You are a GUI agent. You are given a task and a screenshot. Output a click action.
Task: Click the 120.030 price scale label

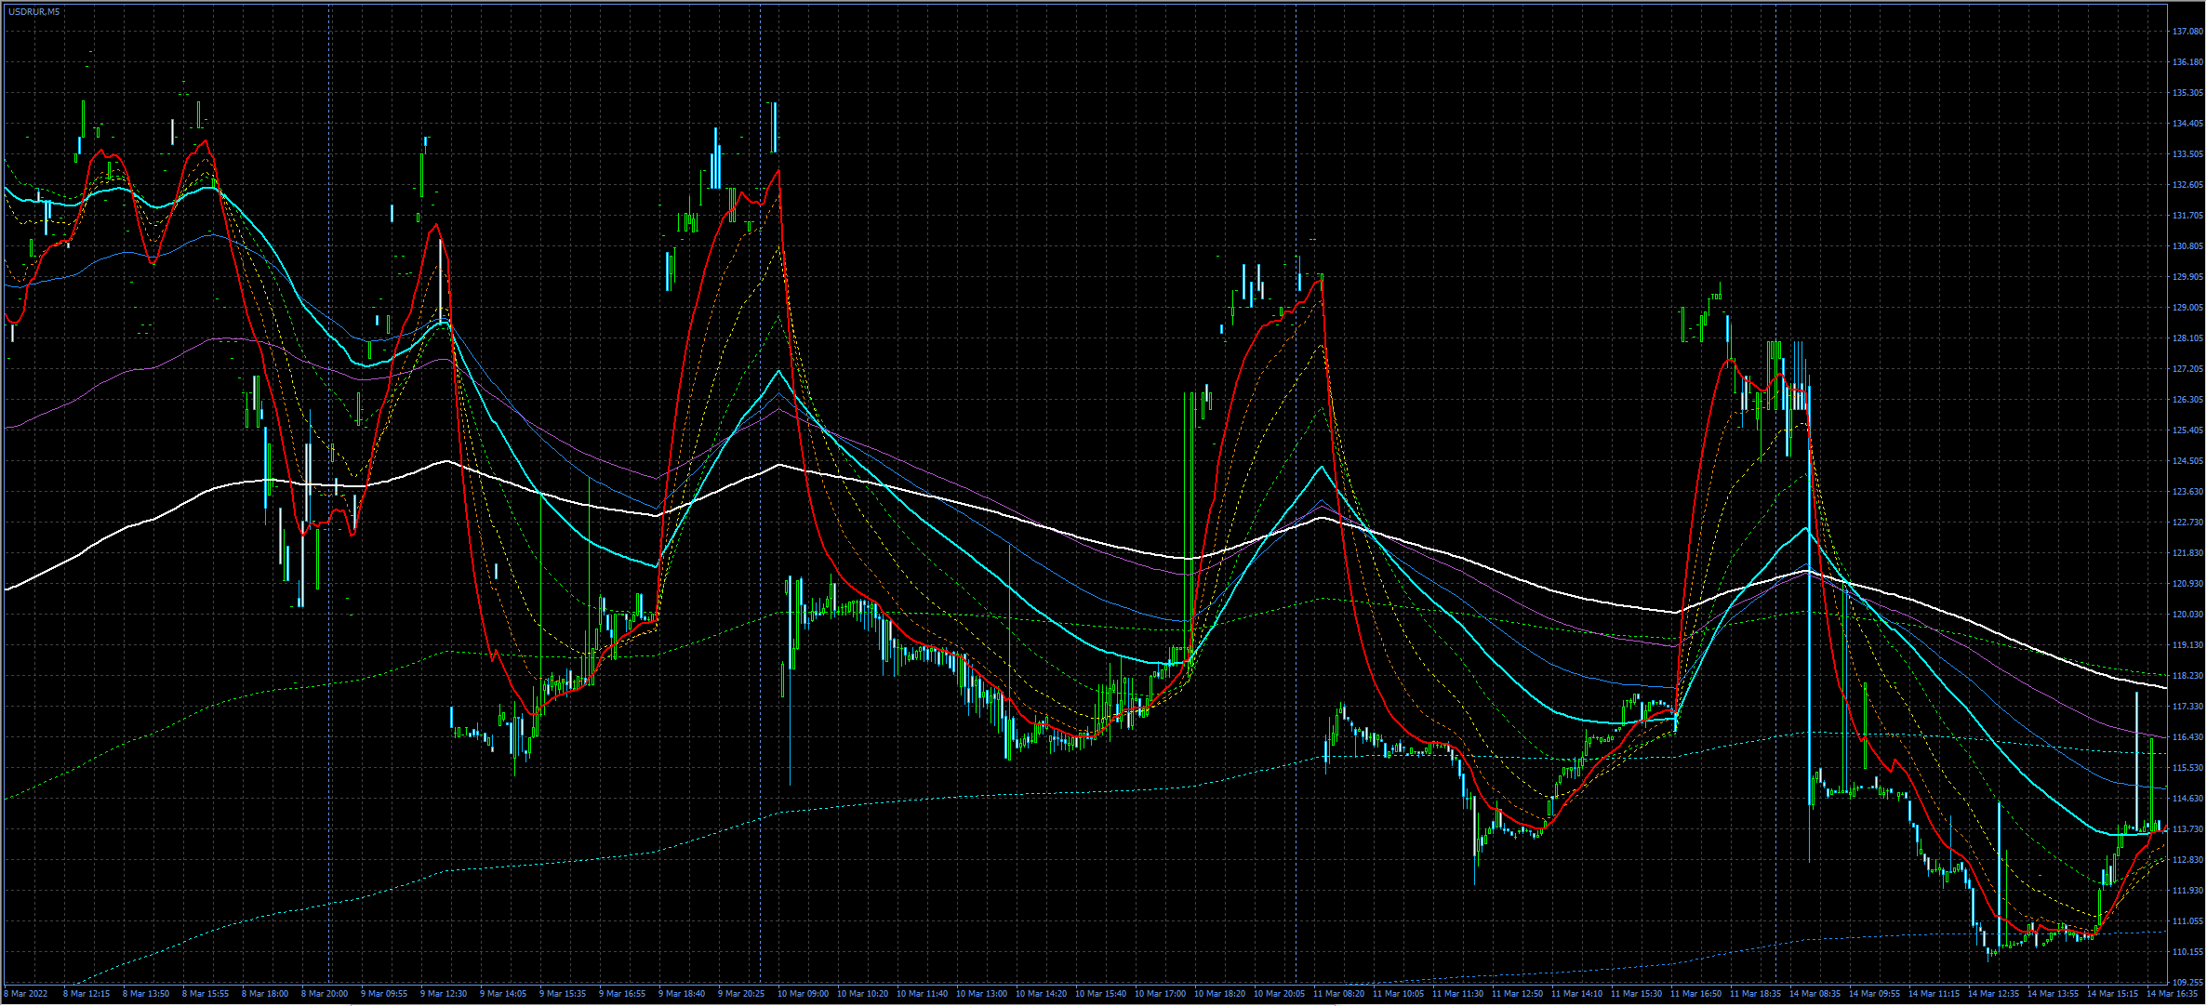(x=2187, y=615)
